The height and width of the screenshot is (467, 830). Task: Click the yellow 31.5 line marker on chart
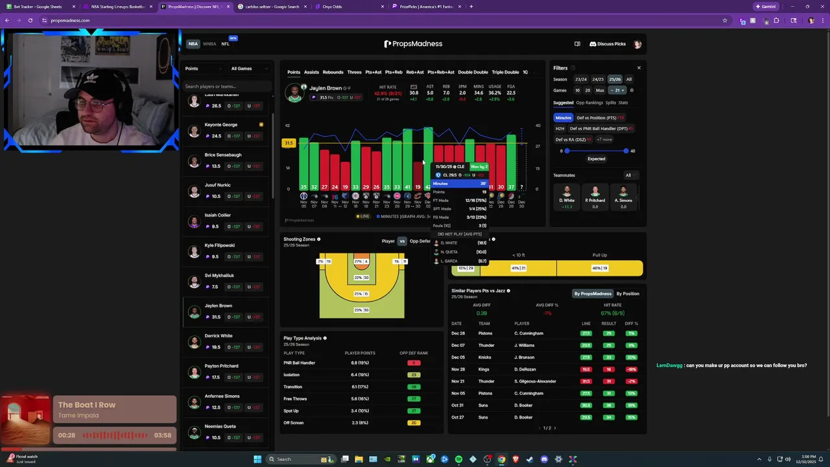tap(289, 143)
